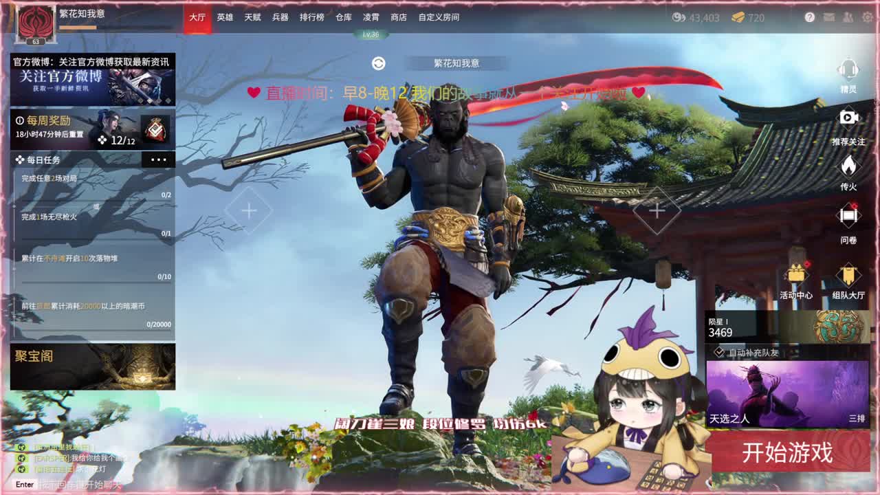Select the 天选之人 game mode card
Screen dimensions: 880x495
pyautogui.click(x=788, y=394)
